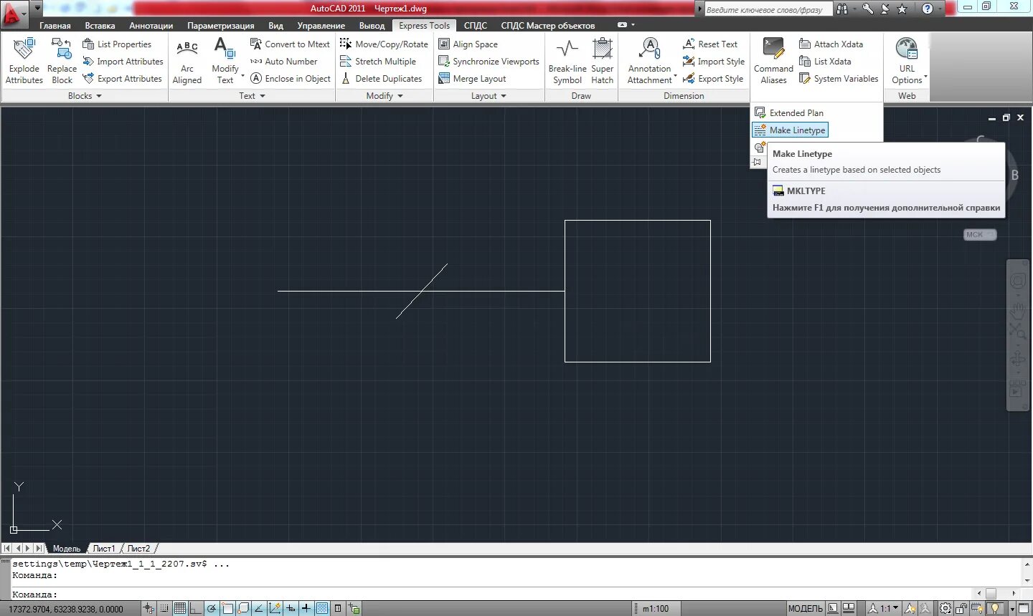Screen dimensions: 1033x616
Task: Activate the Super Hatch tool
Action: point(602,60)
